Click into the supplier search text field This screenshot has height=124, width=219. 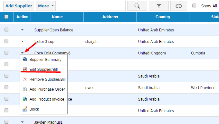[x=91, y=6]
